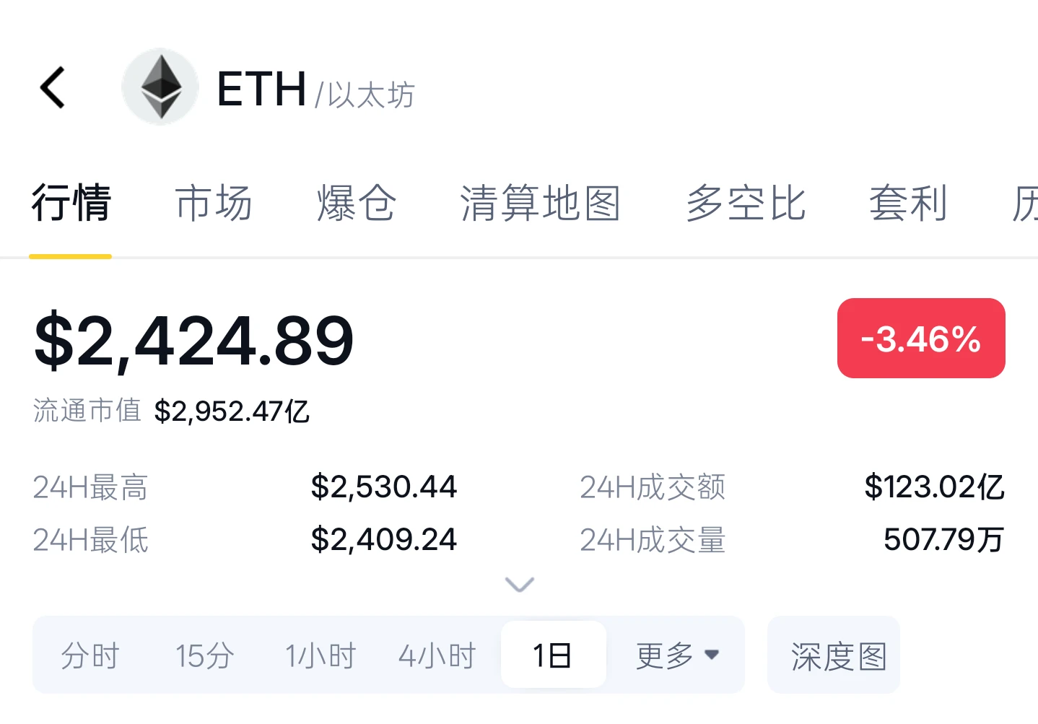This screenshot has width=1038, height=724.
Task: Select the 4小时 chart interval
Action: pyautogui.click(x=437, y=656)
